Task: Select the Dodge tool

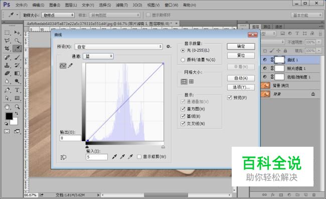Action: click(x=17, y=81)
